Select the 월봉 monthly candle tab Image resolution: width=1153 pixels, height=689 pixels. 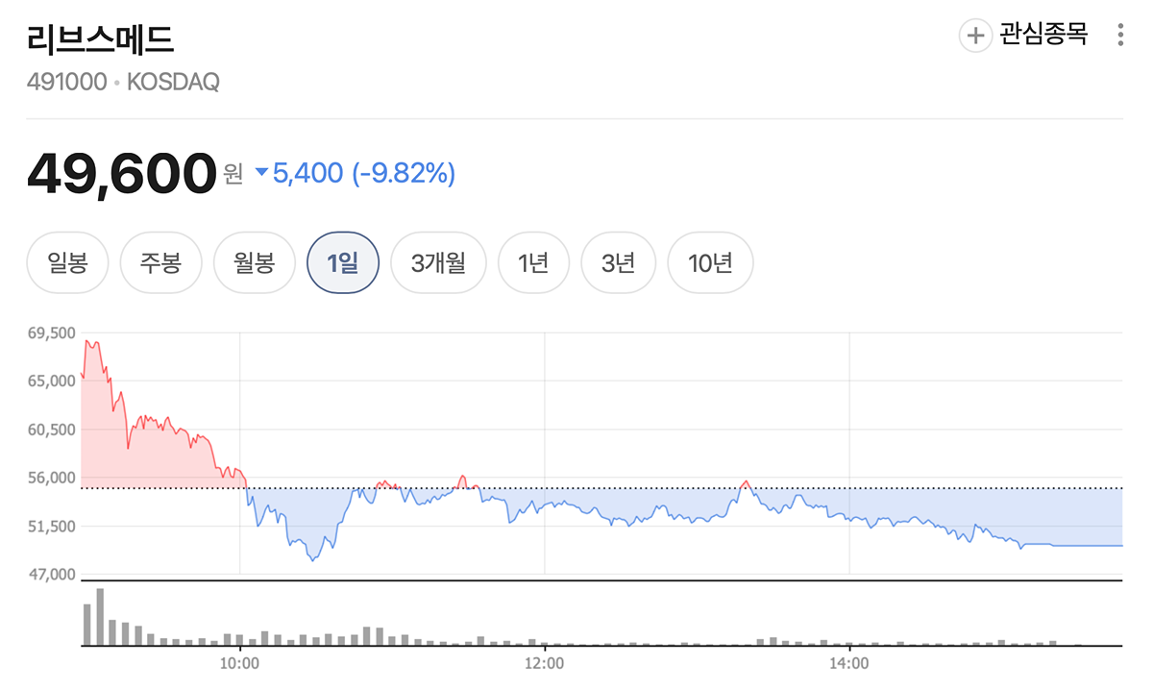(254, 262)
